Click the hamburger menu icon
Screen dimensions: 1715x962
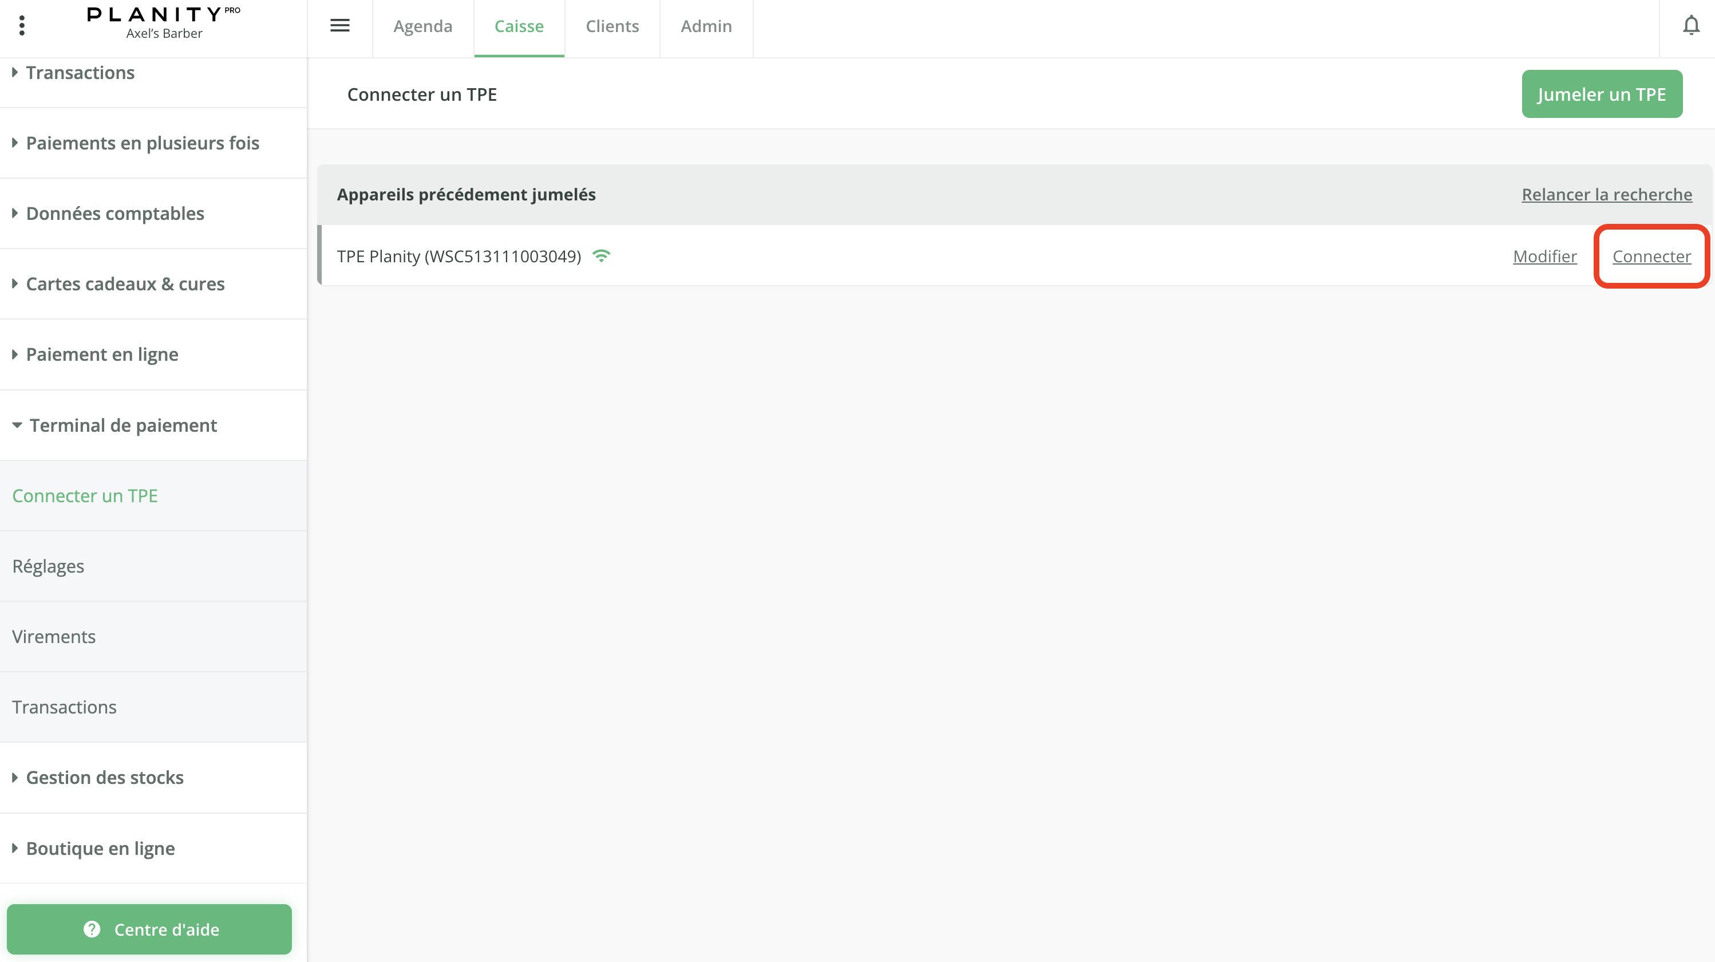339,25
